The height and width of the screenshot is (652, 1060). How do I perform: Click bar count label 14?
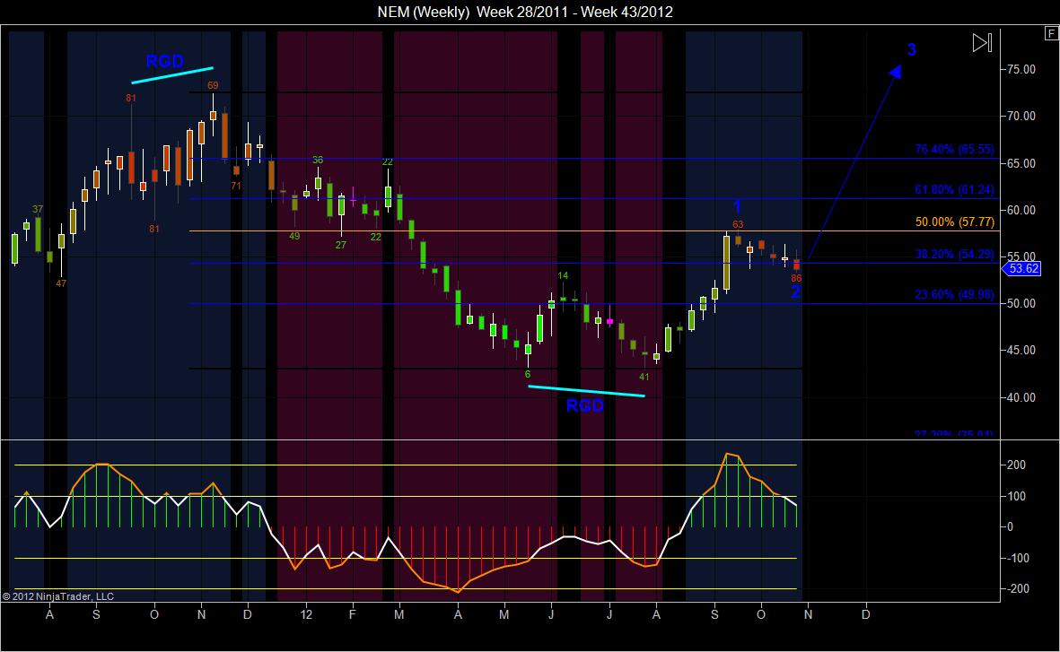tap(563, 275)
